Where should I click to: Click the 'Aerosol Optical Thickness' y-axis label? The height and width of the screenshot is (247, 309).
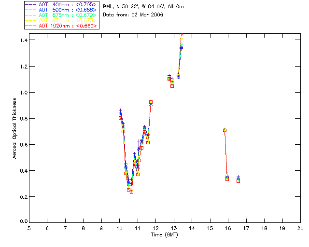pyautogui.click(x=14, y=128)
